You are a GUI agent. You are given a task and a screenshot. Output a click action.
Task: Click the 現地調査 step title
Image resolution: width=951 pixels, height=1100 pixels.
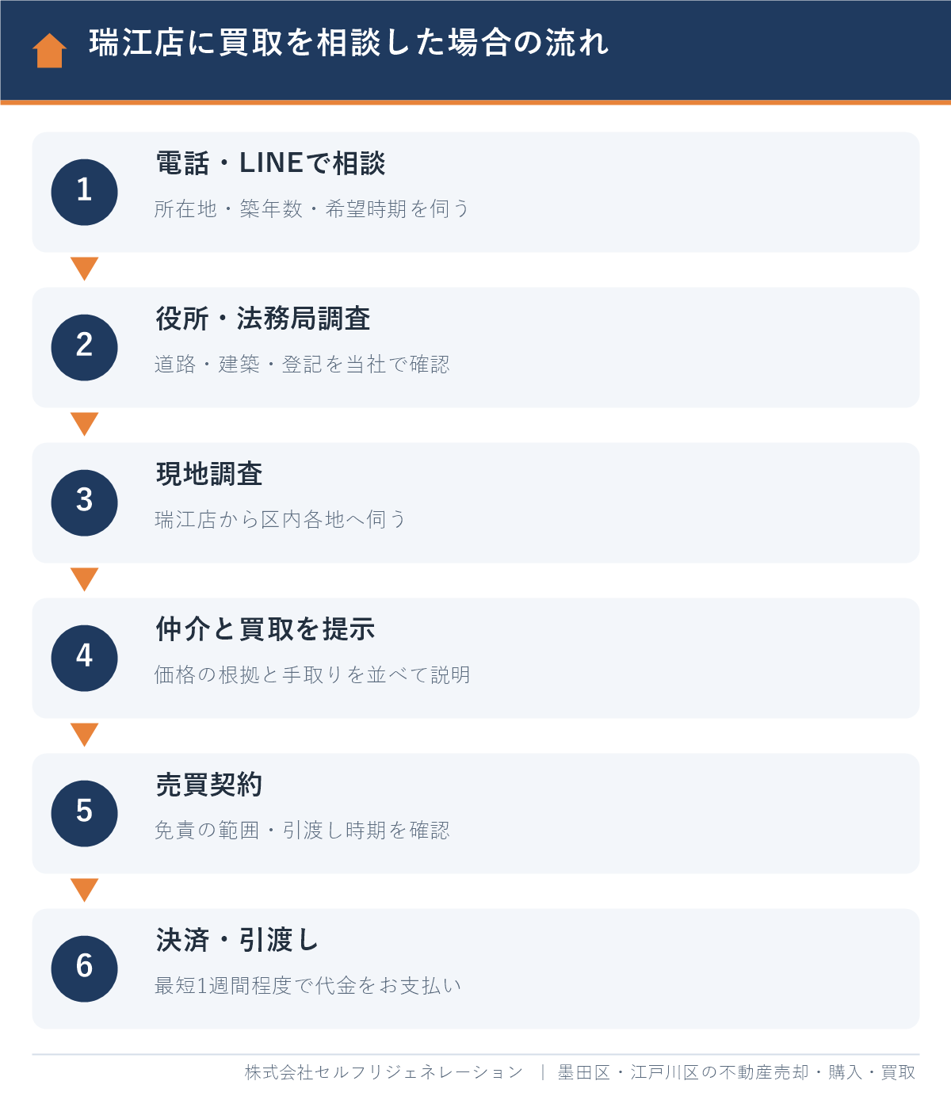tap(209, 474)
